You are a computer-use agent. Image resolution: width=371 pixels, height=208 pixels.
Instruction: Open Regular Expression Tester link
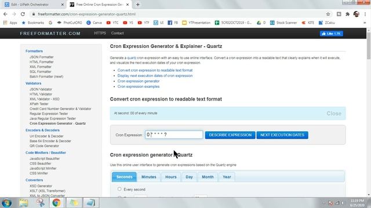pyautogui.click(x=49, y=114)
